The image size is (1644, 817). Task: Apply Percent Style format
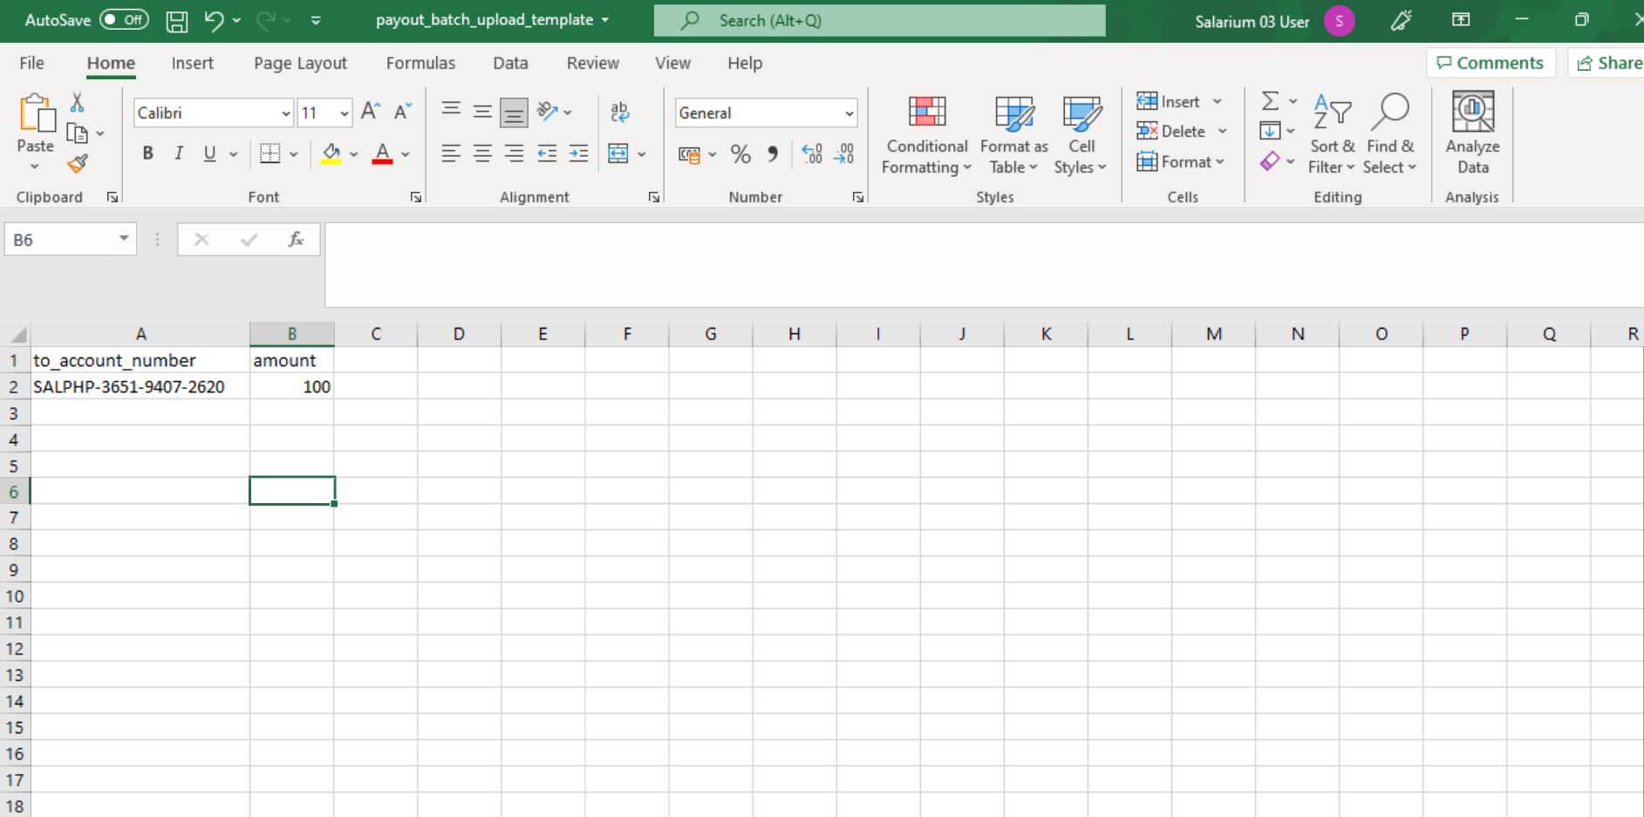tap(740, 154)
